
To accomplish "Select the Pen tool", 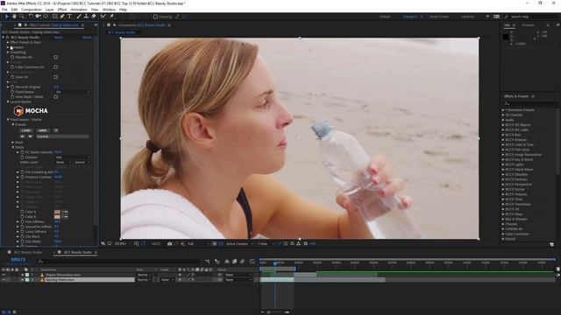I will click(x=62, y=17).
